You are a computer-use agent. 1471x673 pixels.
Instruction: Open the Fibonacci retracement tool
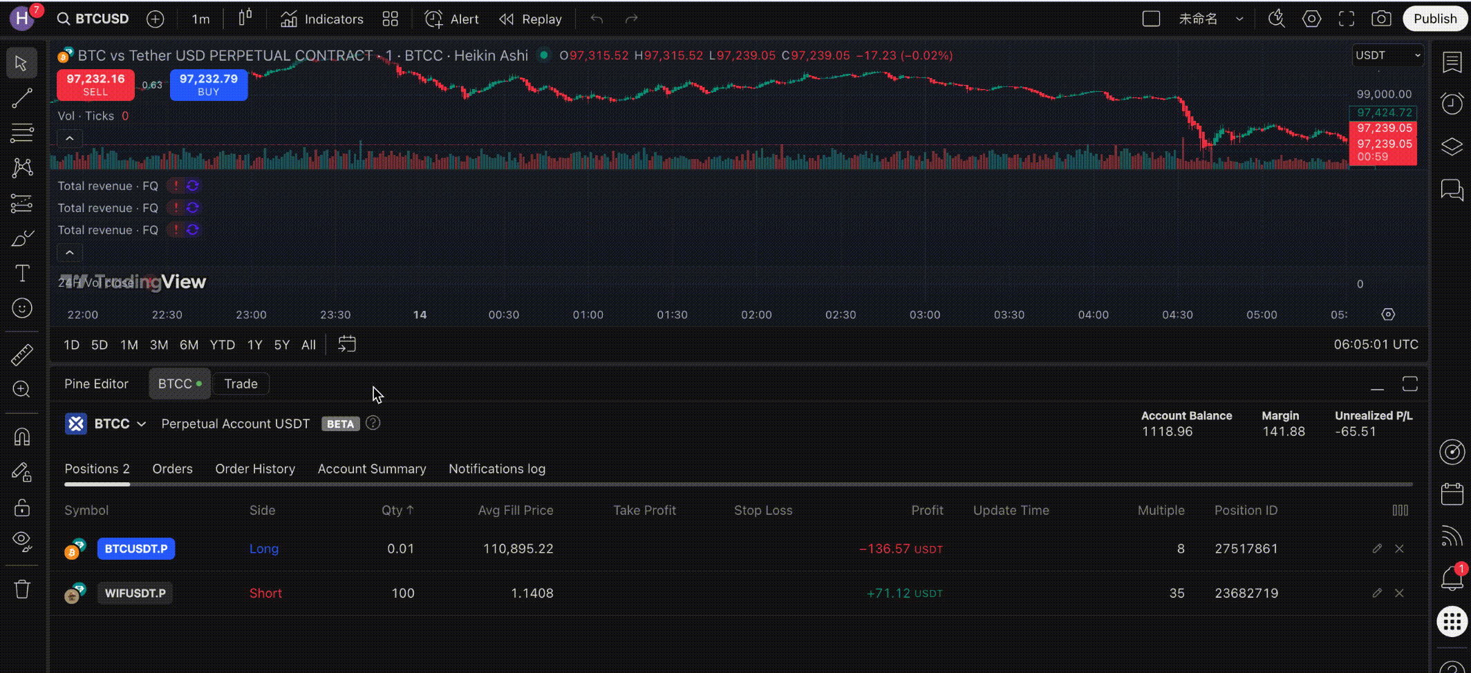(21, 133)
